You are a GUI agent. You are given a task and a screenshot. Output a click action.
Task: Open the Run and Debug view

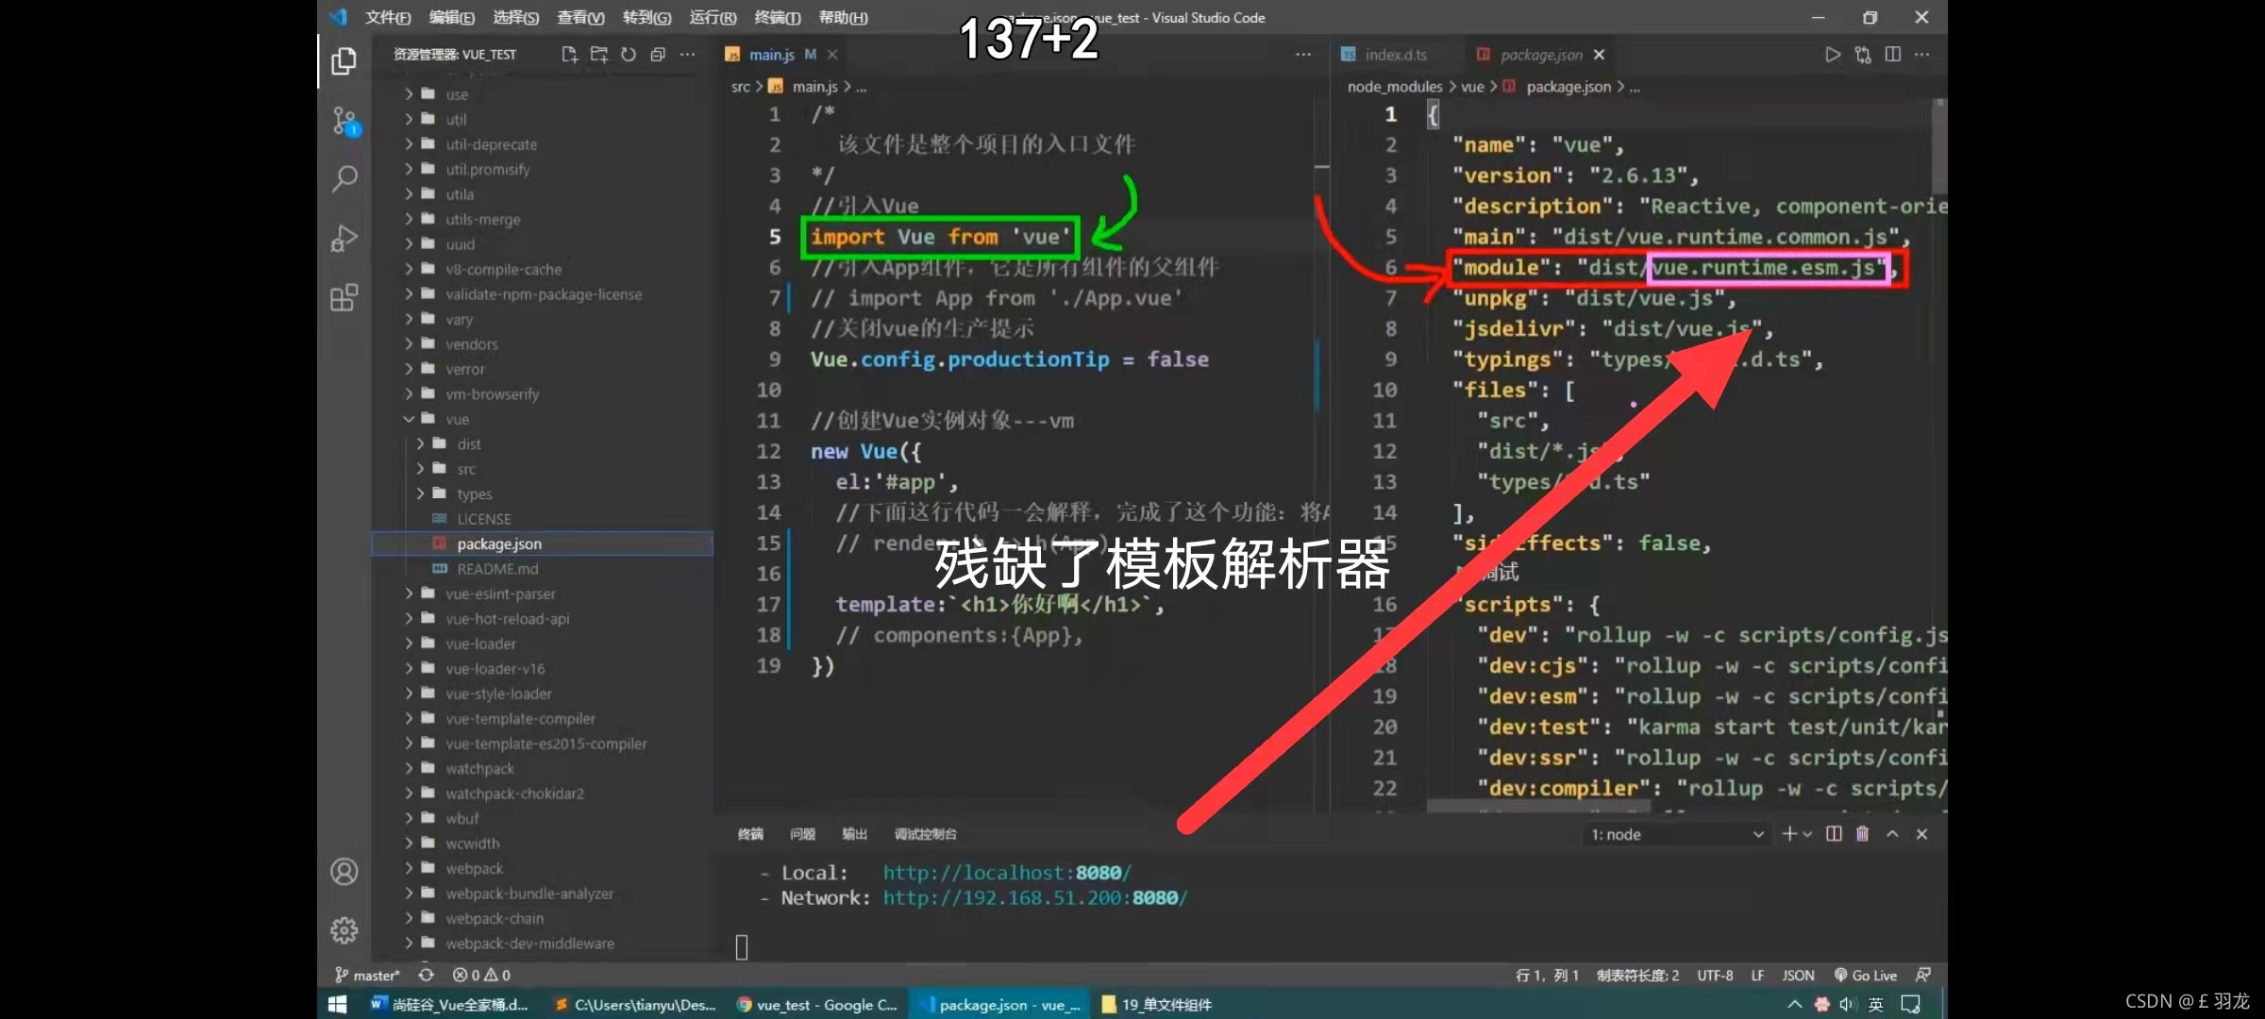tap(344, 238)
